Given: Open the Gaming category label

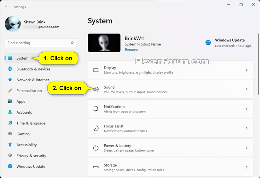Looking at the screenshot, I should [23, 134].
